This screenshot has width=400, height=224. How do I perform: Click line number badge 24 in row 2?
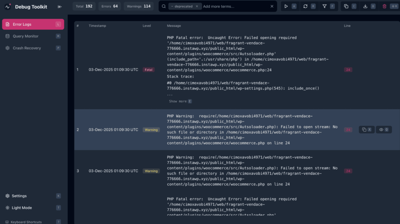pyautogui.click(x=348, y=130)
